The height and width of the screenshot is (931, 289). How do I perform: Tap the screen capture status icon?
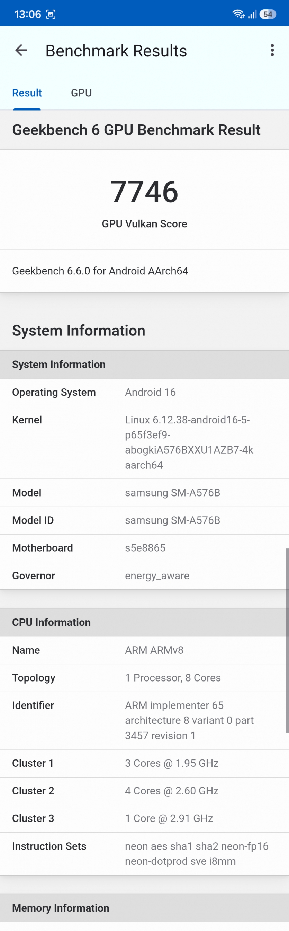(x=51, y=15)
